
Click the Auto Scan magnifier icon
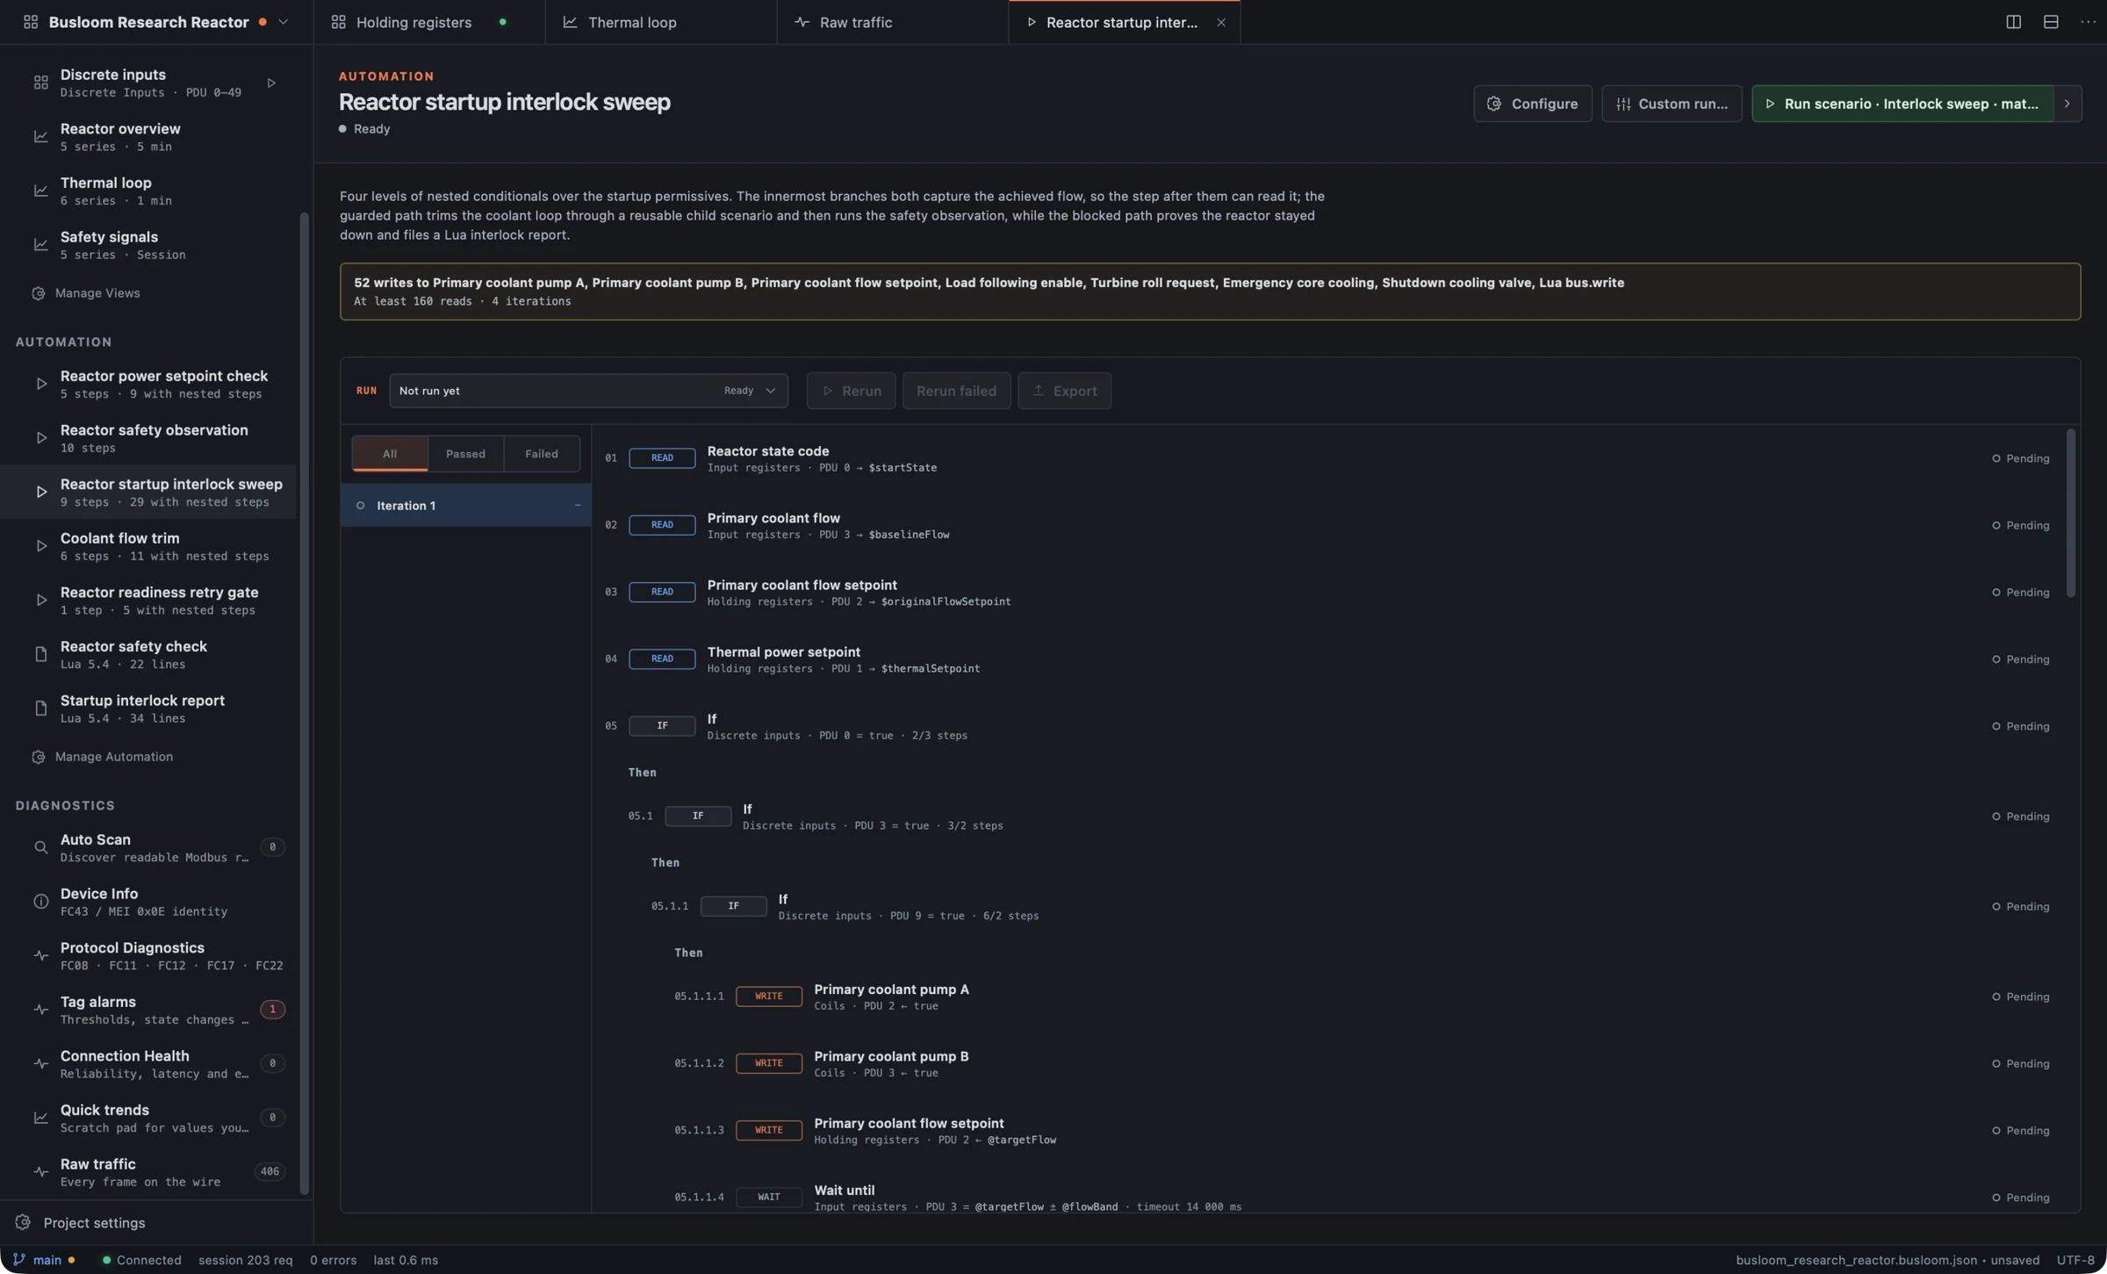coord(40,848)
